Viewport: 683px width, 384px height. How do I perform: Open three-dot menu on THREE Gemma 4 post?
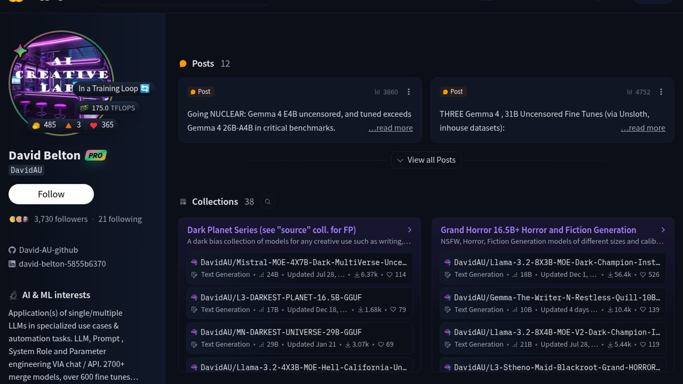coord(661,92)
